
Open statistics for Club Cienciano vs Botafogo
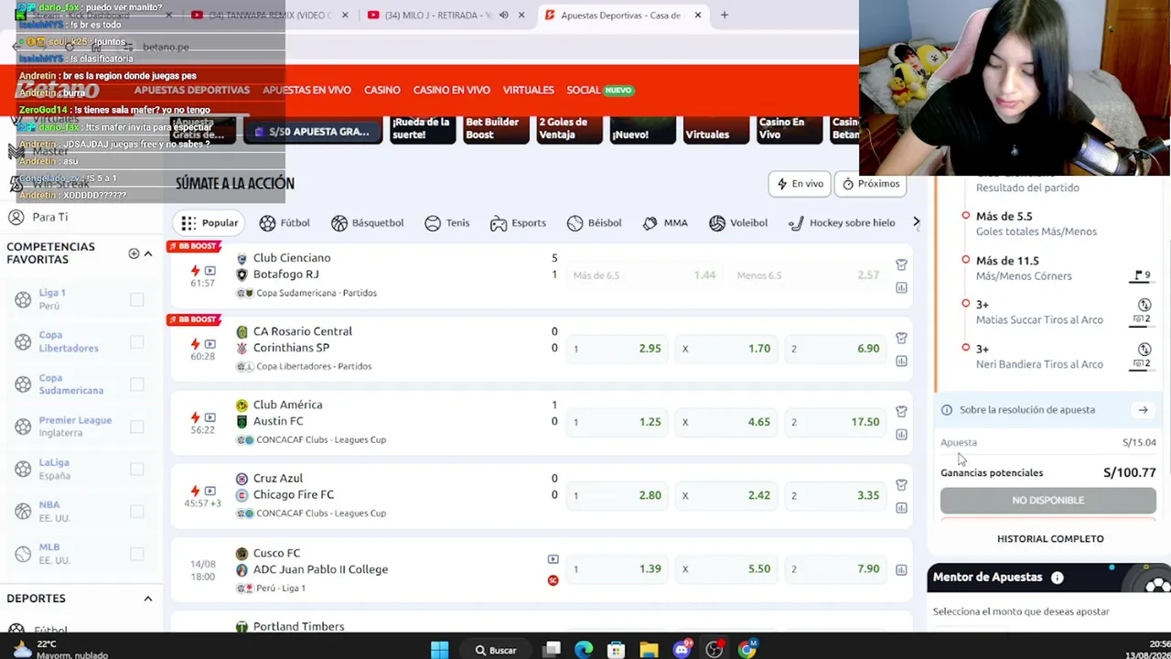901,287
